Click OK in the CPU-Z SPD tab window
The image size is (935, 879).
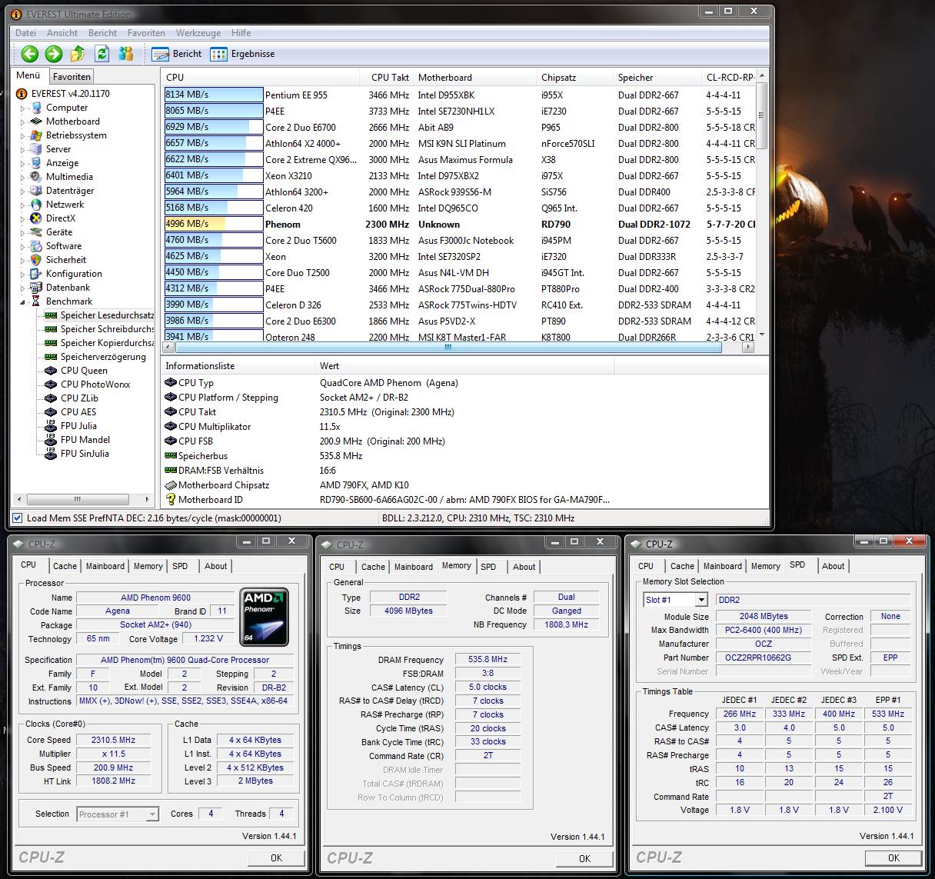tap(893, 858)
